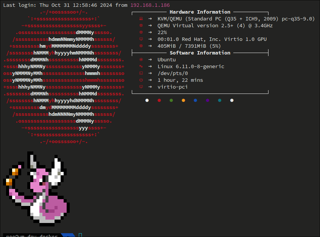Click the text 'Linux 6.11.0-8-generic'
The image size is (320, 237).
click(x=191, y=67)
